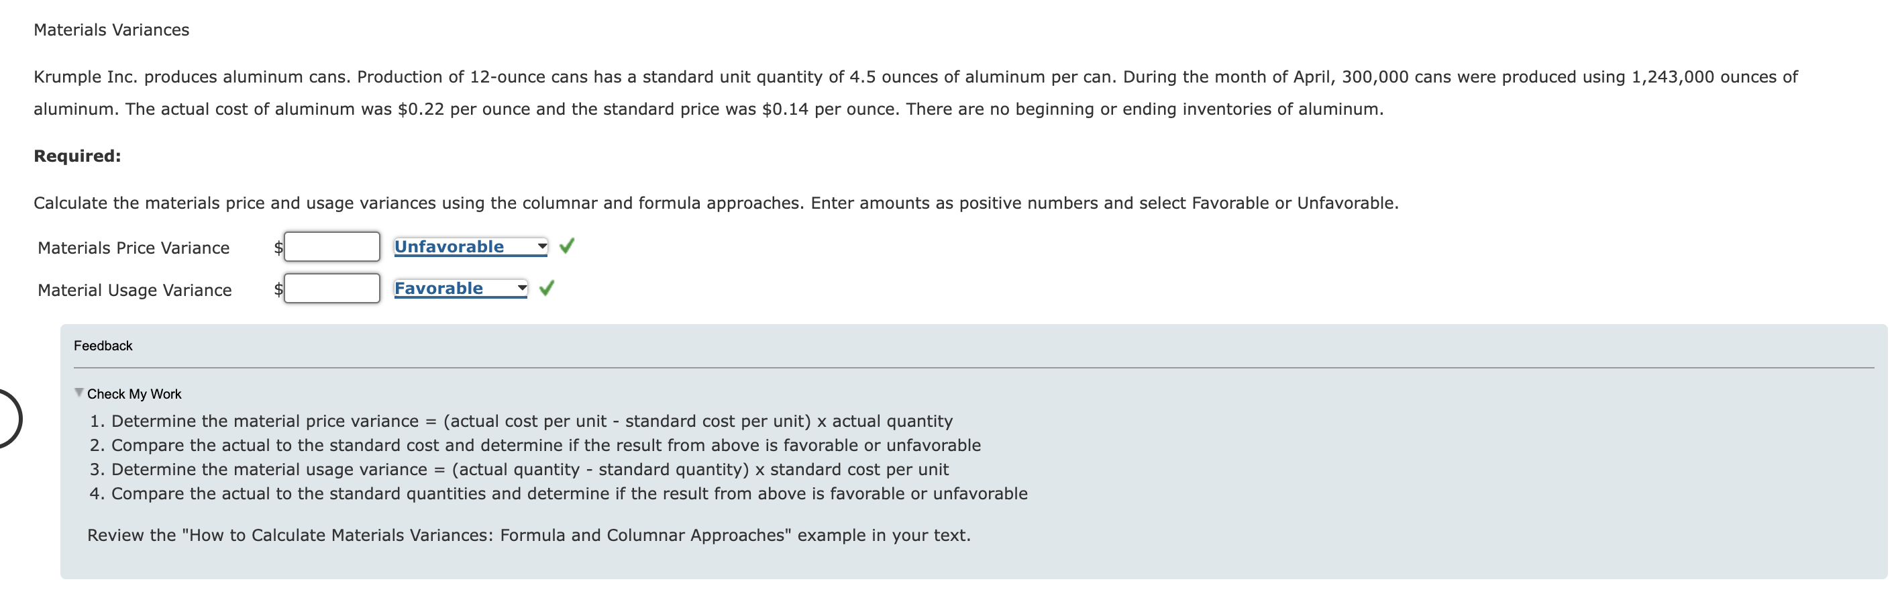
Task: Click the Feedback section header
Action: pos(102,344)
